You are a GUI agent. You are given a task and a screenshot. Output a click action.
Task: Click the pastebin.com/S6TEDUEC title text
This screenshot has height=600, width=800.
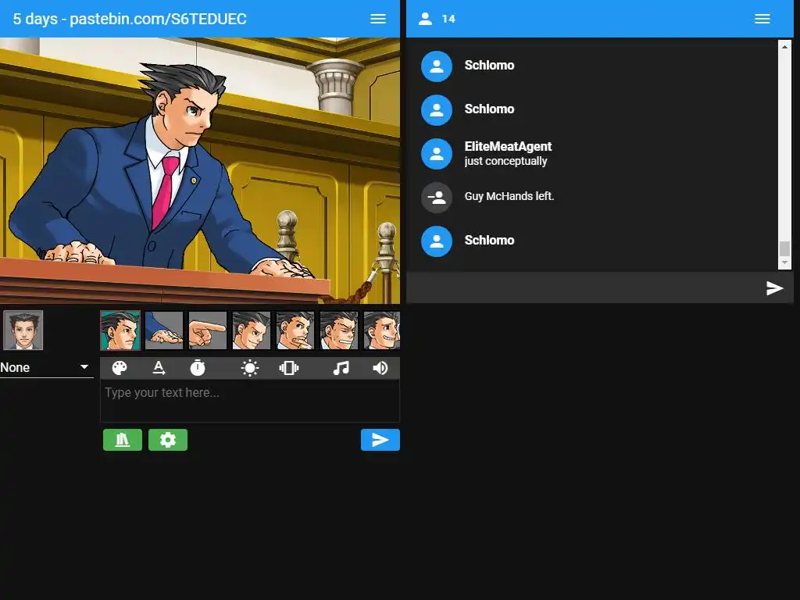(158, 19)
